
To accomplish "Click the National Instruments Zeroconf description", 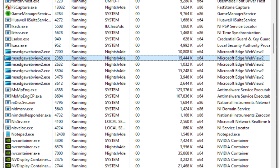I will (x=244, y=115).
